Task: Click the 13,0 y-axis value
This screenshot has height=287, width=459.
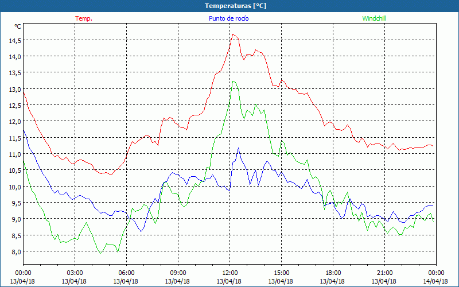Action: (x=15, y=89)
